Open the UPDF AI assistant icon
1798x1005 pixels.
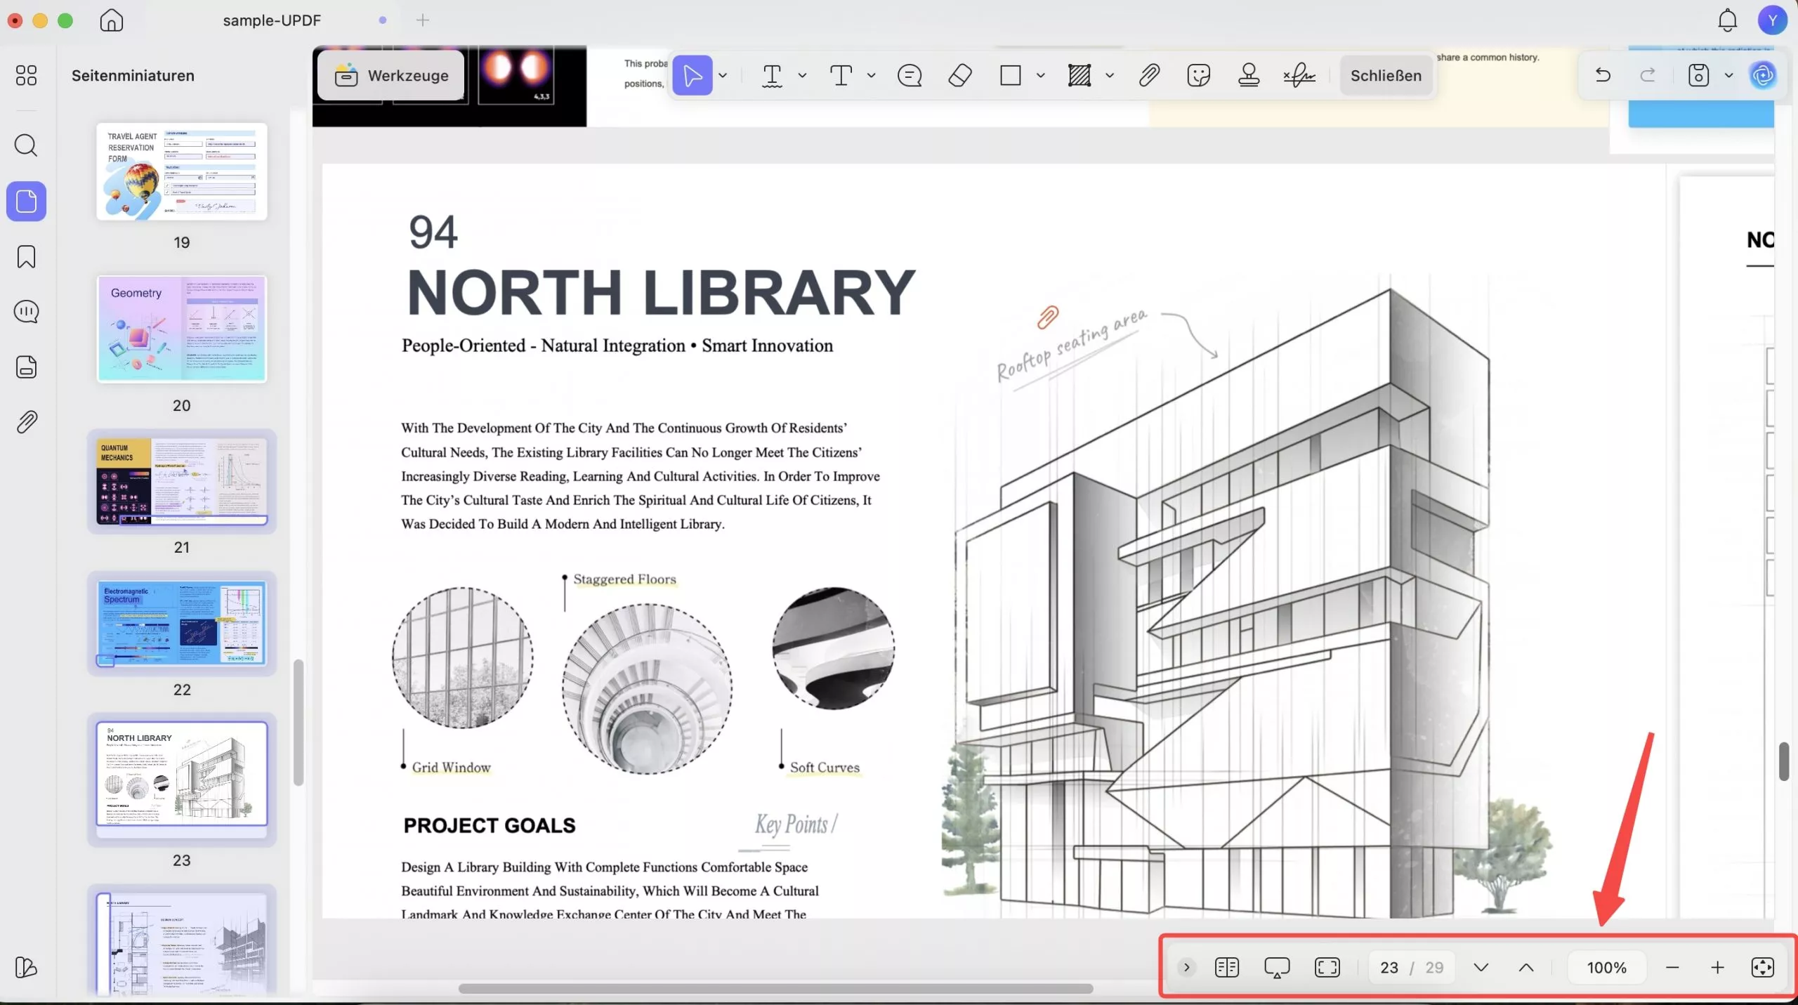[1763, 75]
